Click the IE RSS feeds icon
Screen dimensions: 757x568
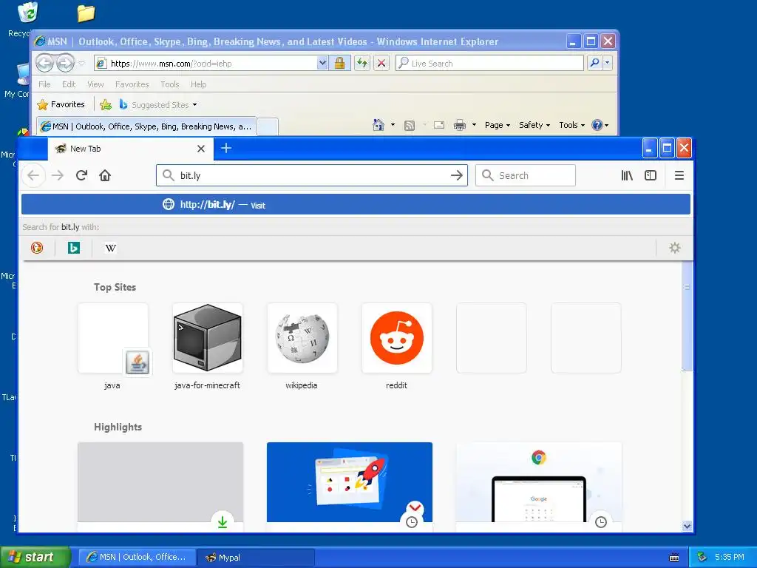[x=410, y=126]
